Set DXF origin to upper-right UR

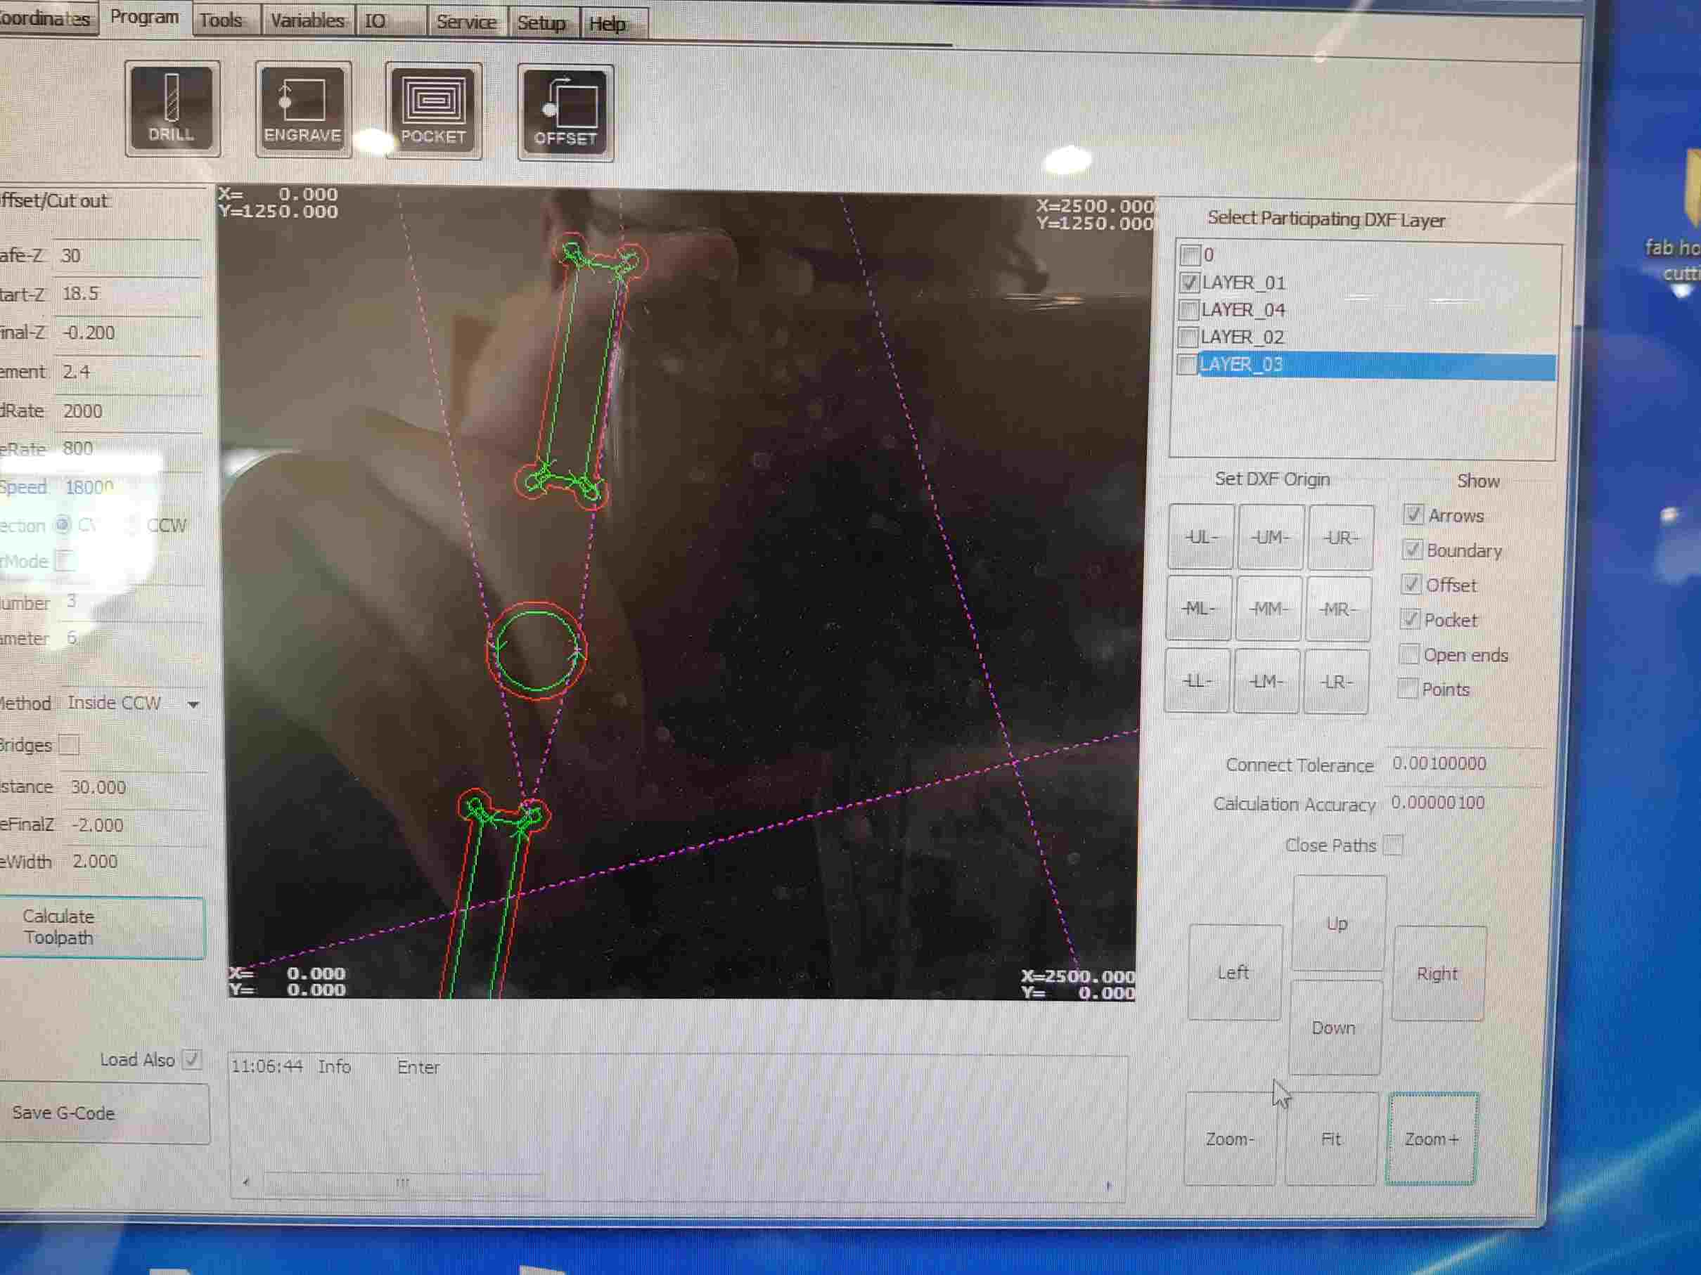(1340, 538)
